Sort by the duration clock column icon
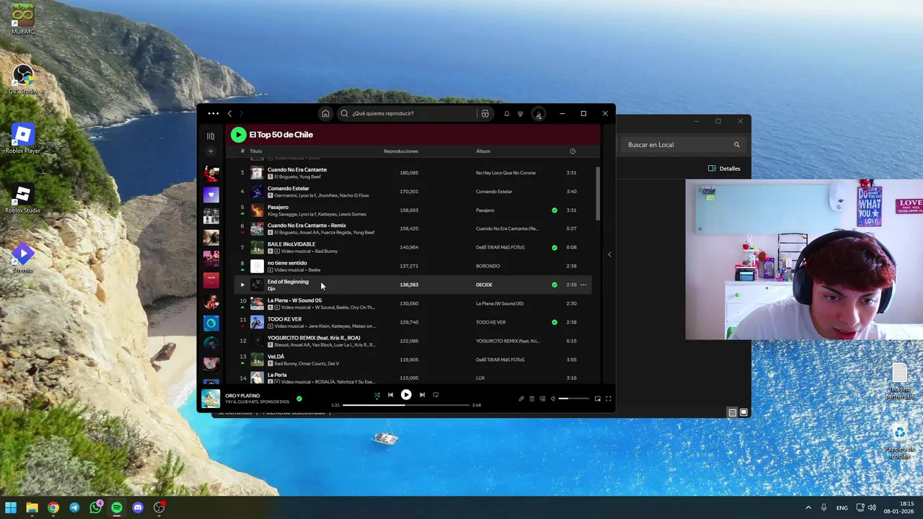Viewport: 923px width, 519px height. 573,151
